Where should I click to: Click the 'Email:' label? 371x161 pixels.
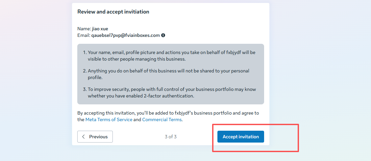click(x=84, y=35)
